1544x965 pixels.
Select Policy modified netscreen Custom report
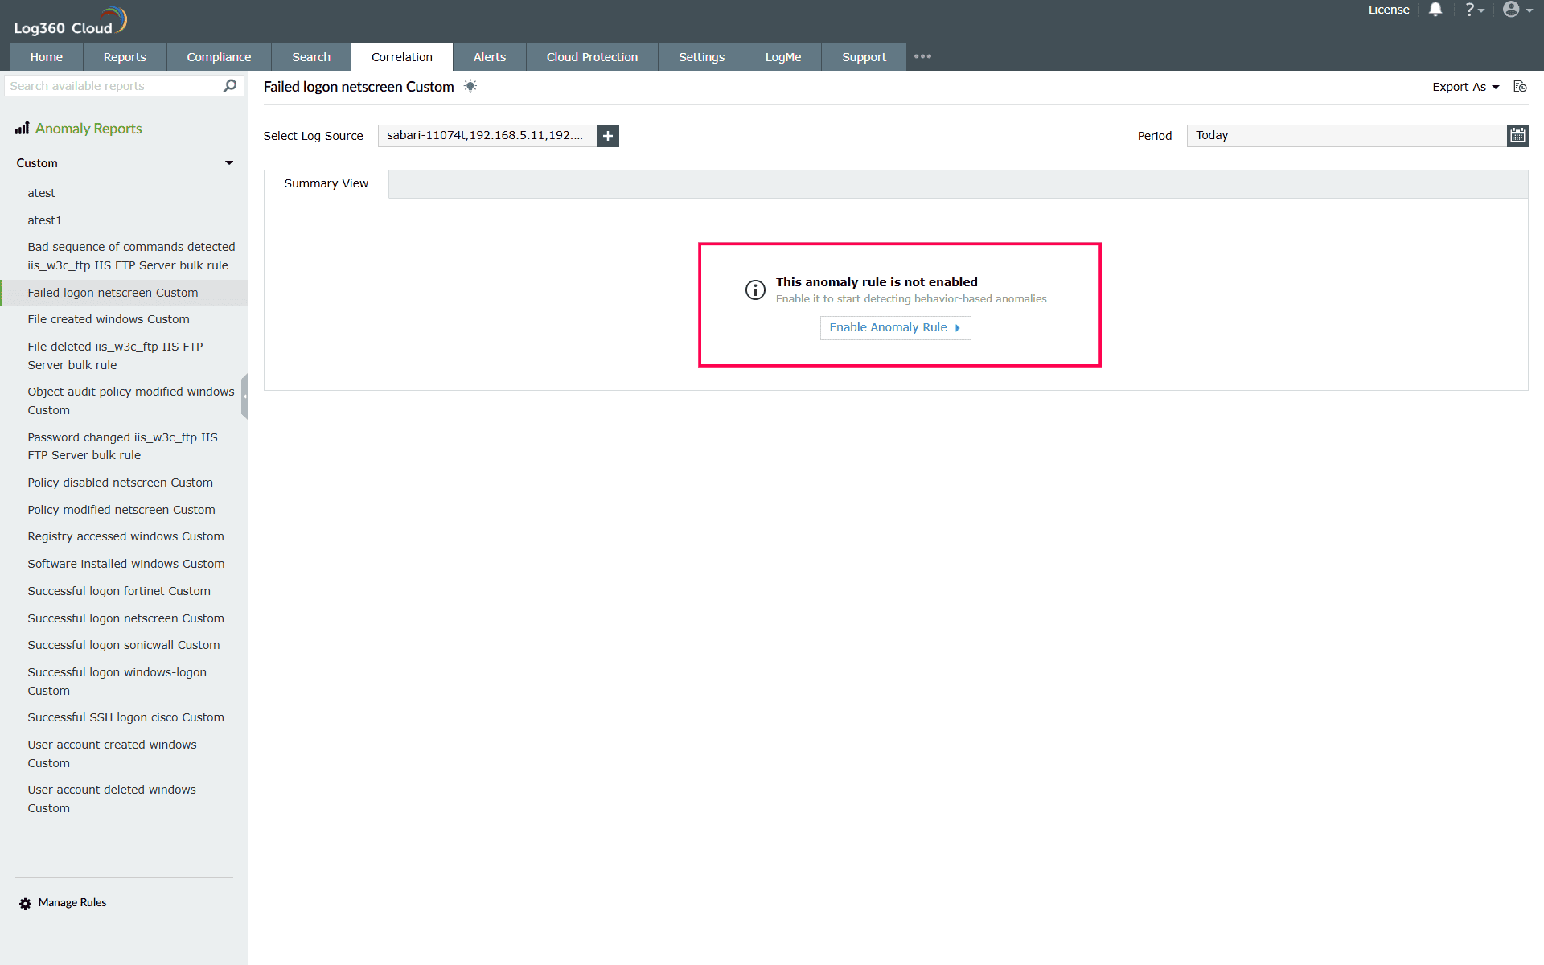121,510
